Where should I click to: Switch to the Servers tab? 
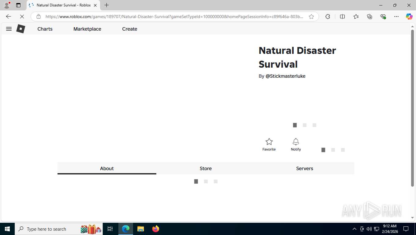pos(305,168)
